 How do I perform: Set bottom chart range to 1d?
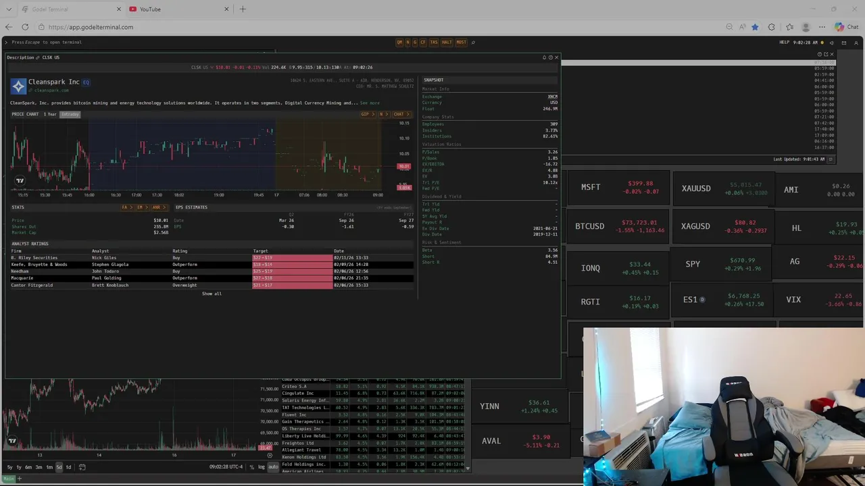(68, 467)
